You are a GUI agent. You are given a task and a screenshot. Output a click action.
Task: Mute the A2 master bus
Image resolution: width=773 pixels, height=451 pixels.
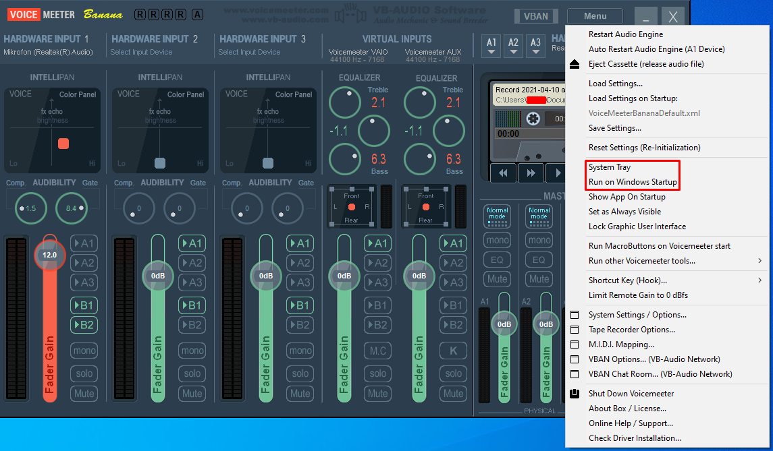pyautogui.click(x=539, y=279)
